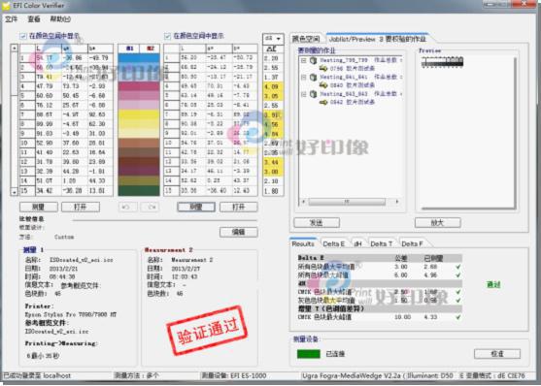Click the 0798 strip arrow icon
The image size is (541, 386).
coord(323,68)
